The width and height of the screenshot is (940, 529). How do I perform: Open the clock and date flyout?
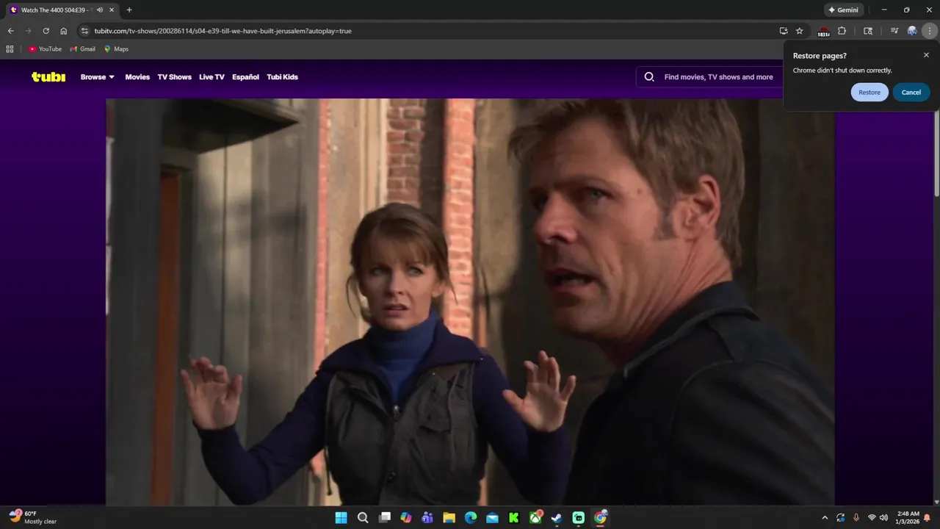coord(908,517)
